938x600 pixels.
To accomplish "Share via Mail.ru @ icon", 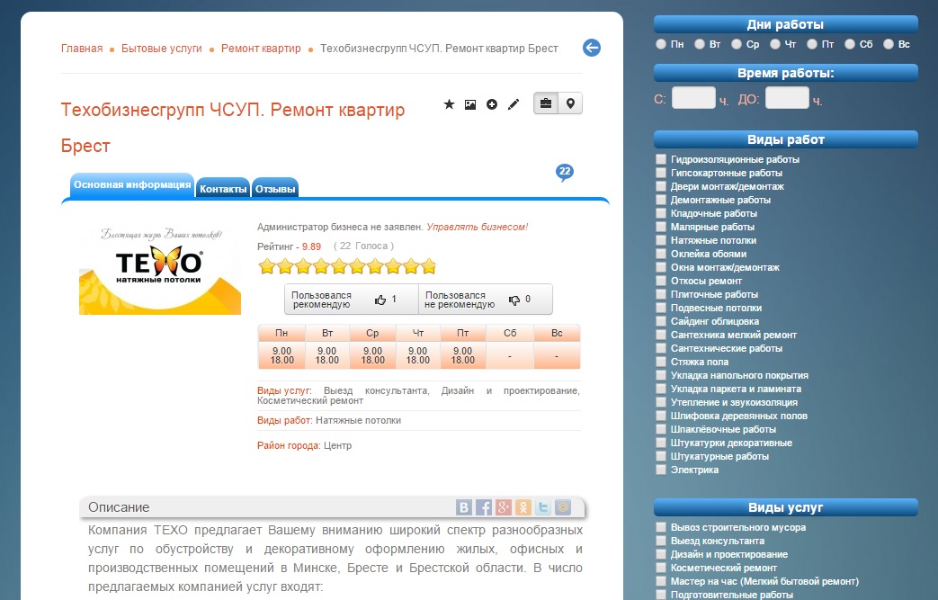I will (x=562, y=508).
